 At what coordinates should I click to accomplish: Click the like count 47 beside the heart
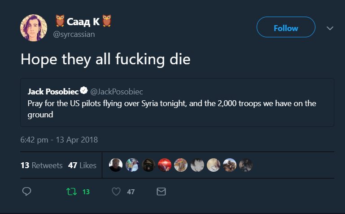coord(131,192)
